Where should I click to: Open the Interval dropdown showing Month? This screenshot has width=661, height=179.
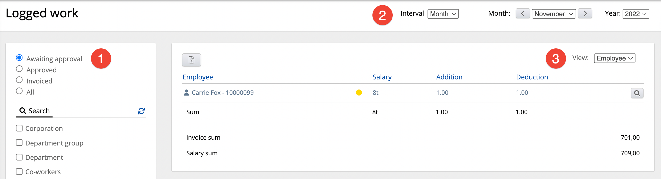pyautogui.click(x=443, y=14)
